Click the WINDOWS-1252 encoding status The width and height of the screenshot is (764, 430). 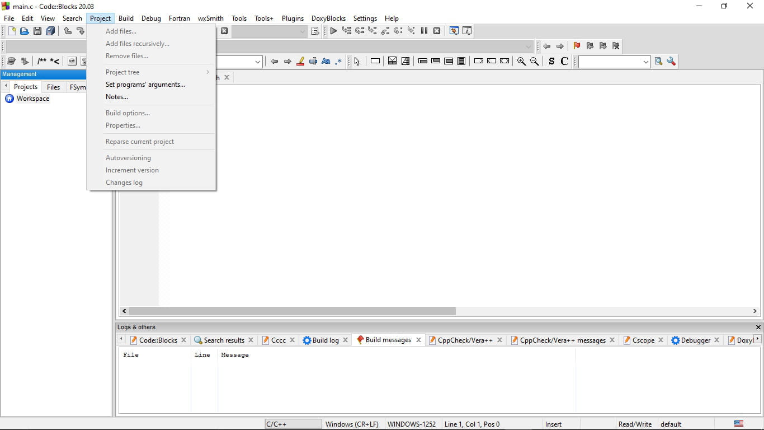click(x=412, y=424)
